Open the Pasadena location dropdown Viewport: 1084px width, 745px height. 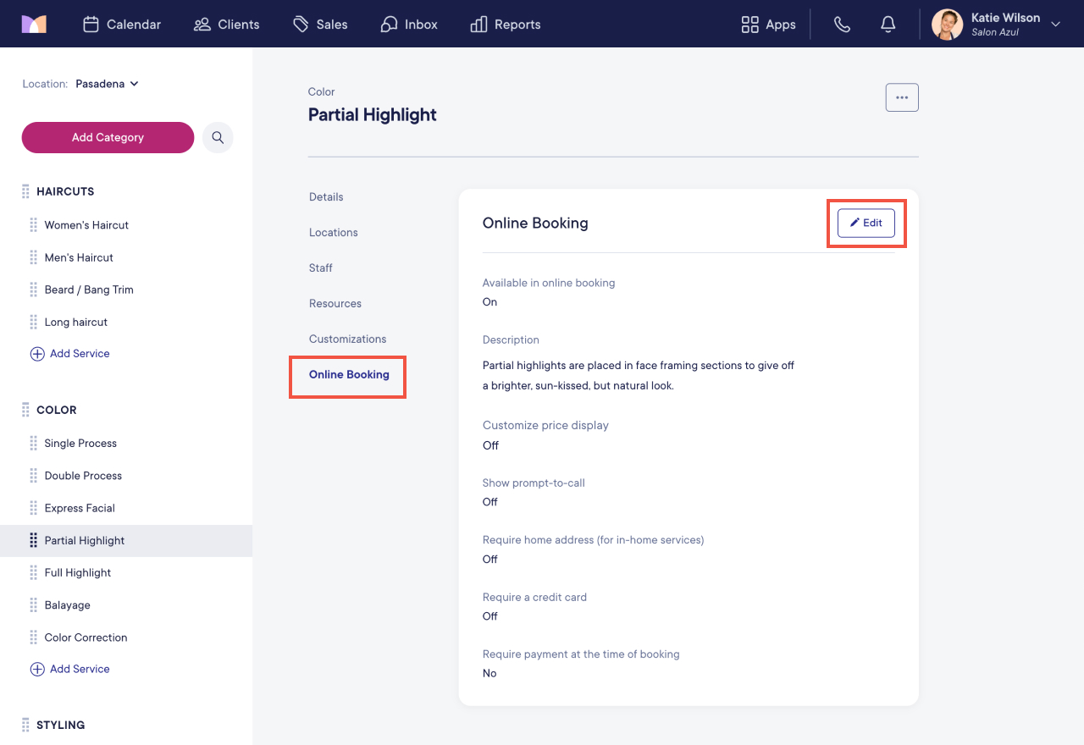pyautogui.click(x=107, y=84)
